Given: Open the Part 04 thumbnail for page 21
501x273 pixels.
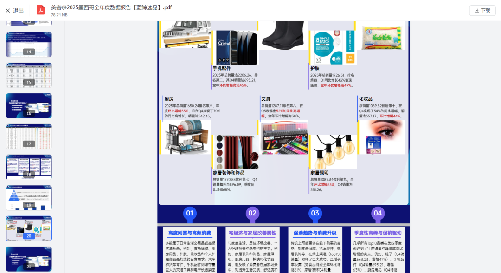Looking at the screenshot, I should coord(29,259).
